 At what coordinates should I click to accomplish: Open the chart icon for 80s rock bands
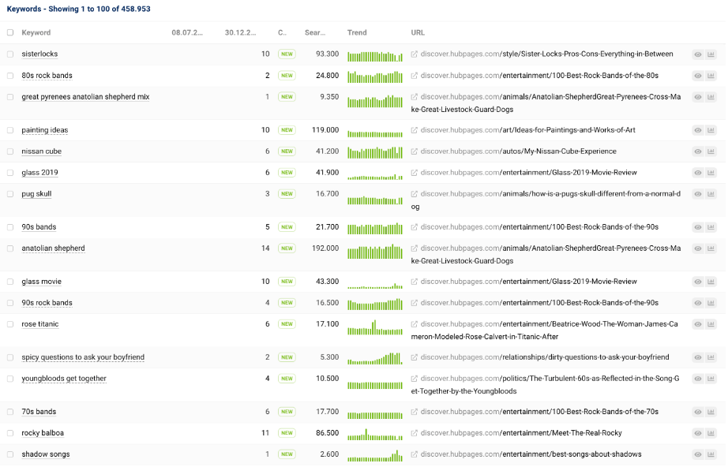(x=711, y=76)
